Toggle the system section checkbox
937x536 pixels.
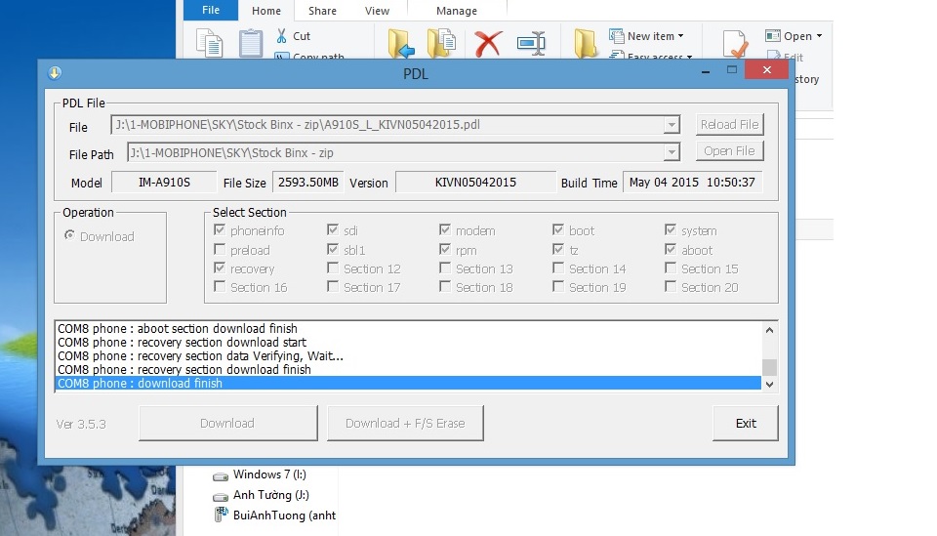coord(671,230)
